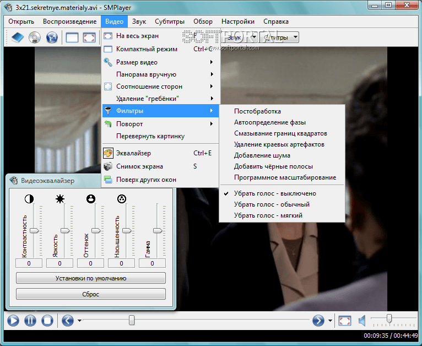Screen dimensions: 422x346
Task: Select Компактный режим menu item
Action: [160, 49]
